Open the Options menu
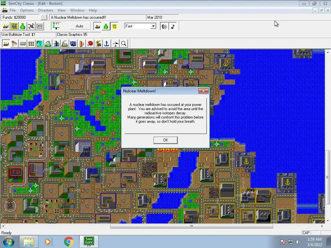The image size is (331, 248). point(27,10)
